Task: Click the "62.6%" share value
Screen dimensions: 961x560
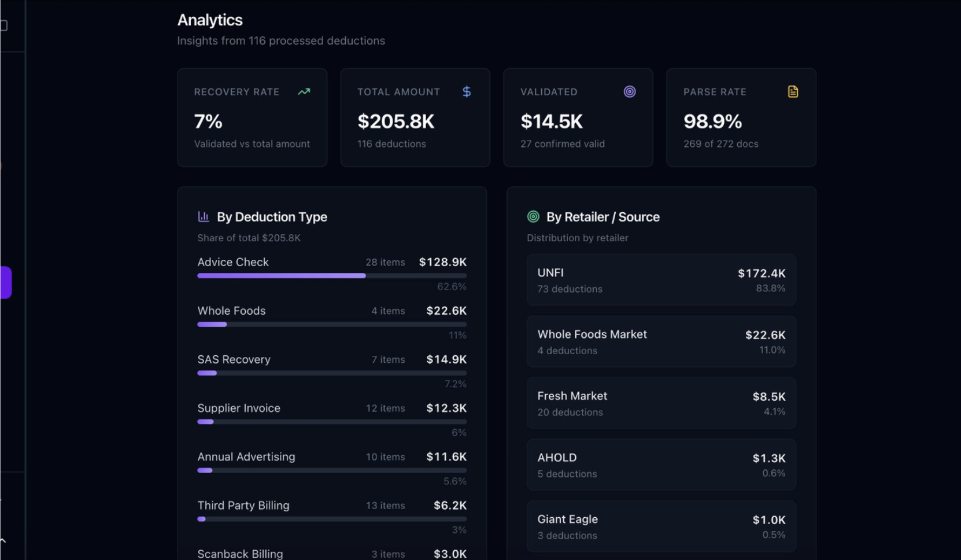Action: pyautogui.click(x=452, y=286)
